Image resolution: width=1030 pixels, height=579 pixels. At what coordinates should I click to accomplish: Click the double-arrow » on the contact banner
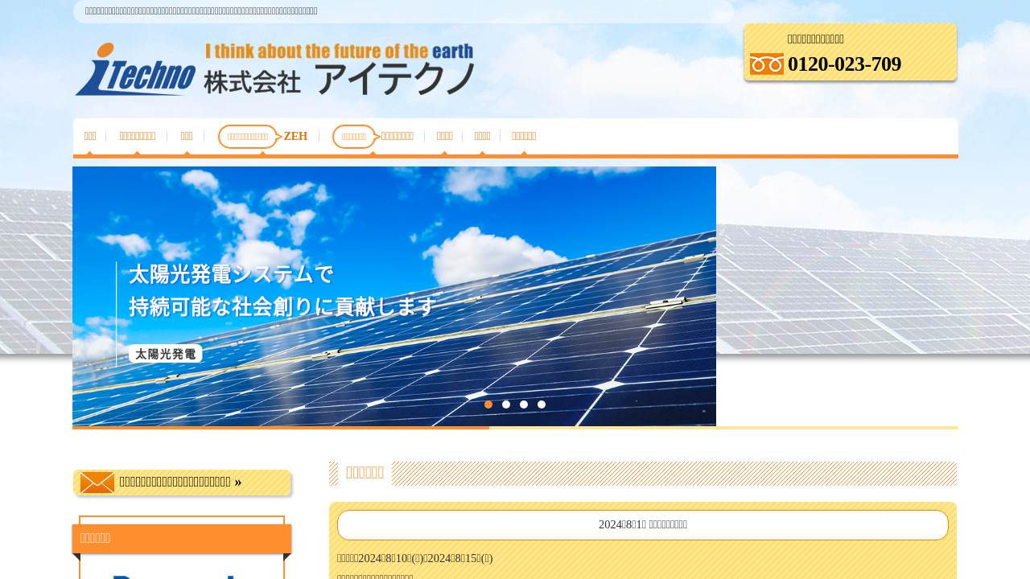[237, 482]
